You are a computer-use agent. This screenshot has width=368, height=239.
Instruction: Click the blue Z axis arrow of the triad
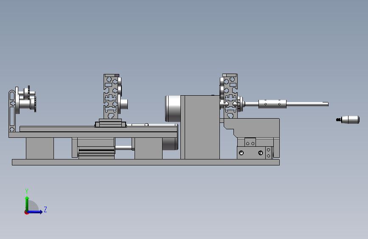35,212
